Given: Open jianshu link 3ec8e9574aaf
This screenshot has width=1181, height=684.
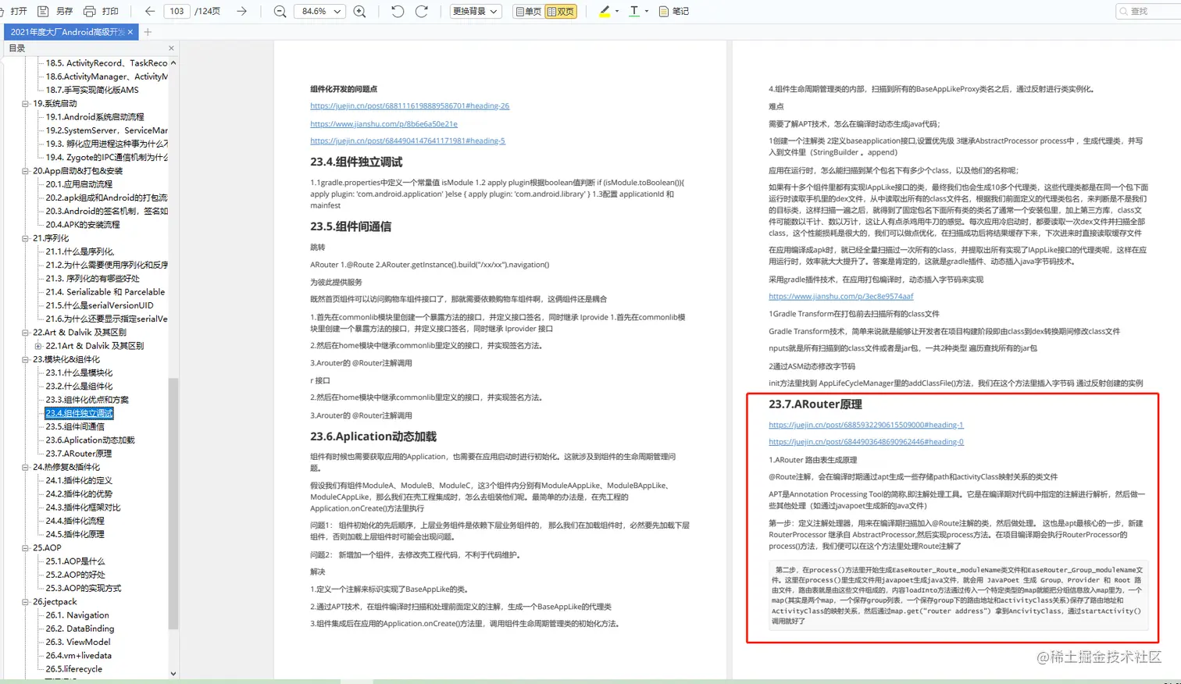Looking at the screenshot, I should pos(840,296).
